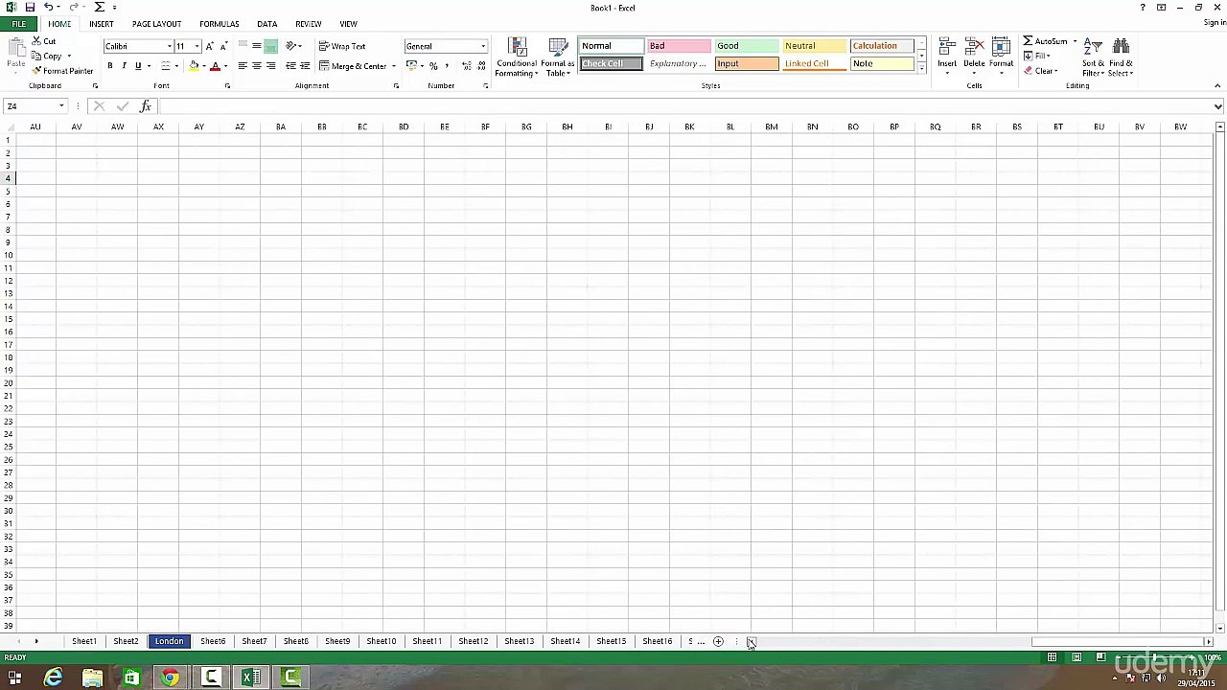Align text right in the Alignment group
The height and width of the screenshot is (690, 1227).
(x=270, y=66)
